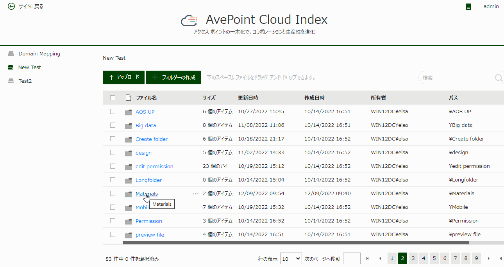Open the admin user menu
The height and width of the screenshot is (267, 504).
point(491,6)
